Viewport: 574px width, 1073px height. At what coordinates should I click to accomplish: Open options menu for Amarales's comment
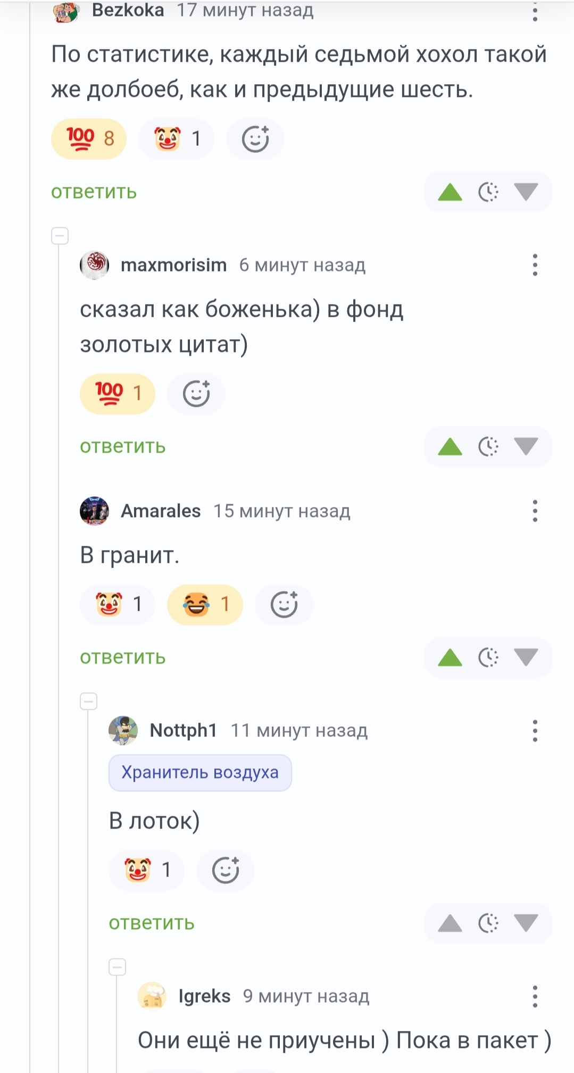click(x=535, y=511)
